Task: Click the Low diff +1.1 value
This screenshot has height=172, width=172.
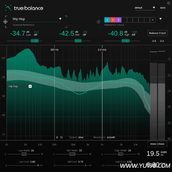Action: pyautogui.click(x=36, y=32)
